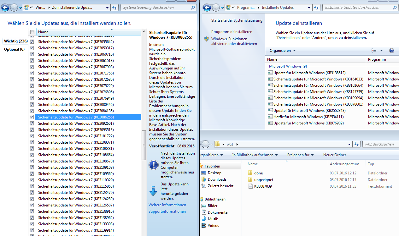
Task: Toggle the select-all checkbox in Name header
Action: (x=32, y=32)
